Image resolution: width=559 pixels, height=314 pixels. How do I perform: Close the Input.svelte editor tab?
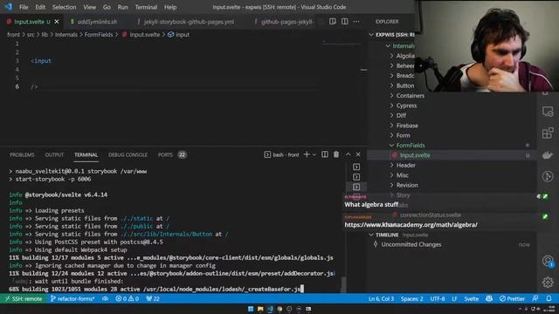(57, 22)
